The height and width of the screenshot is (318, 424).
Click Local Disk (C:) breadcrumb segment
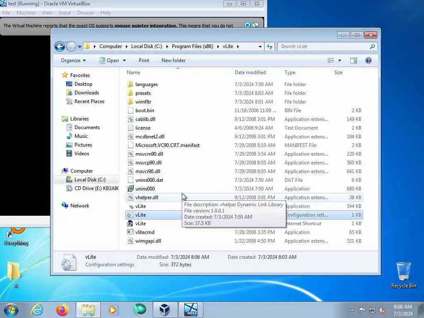pos(147,46)
